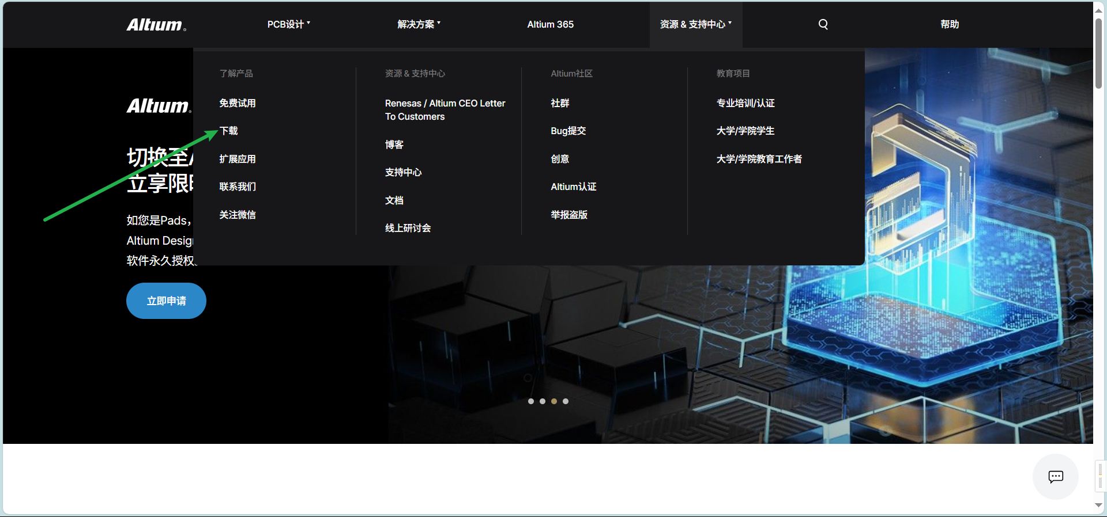Select 关注微信 in the menu
Image resolution: width=1107 pixels, height=517 pixels.
[x=238, y=215]
